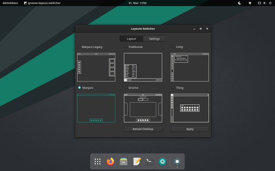The image size is (275, 171).
Task: Maximize the Layouts Switcher window
Action: click(201, 29)
